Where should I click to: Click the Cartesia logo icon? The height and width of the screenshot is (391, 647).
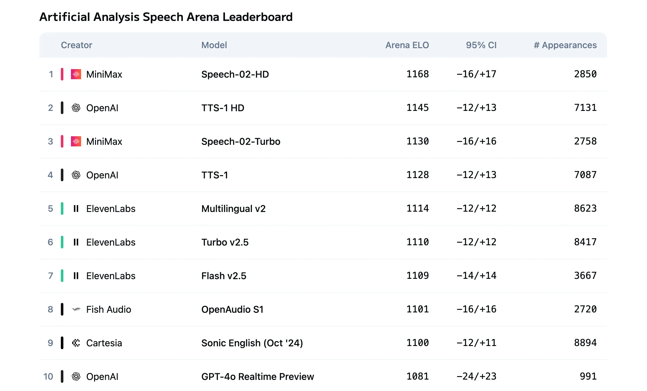(x=76, y=343)
